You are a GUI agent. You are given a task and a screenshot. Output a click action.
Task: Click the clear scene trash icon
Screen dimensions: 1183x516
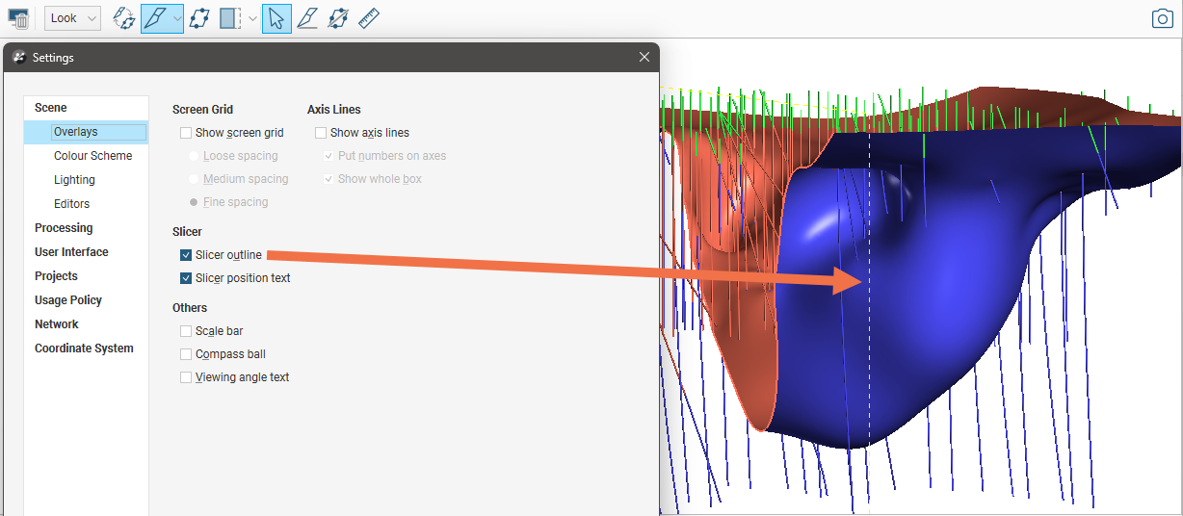click(18, 18)
